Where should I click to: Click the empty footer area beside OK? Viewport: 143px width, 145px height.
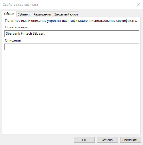pos(38,140)
